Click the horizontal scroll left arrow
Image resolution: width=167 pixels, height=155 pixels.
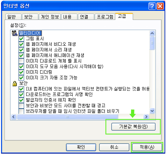click(x=14, y=117)
